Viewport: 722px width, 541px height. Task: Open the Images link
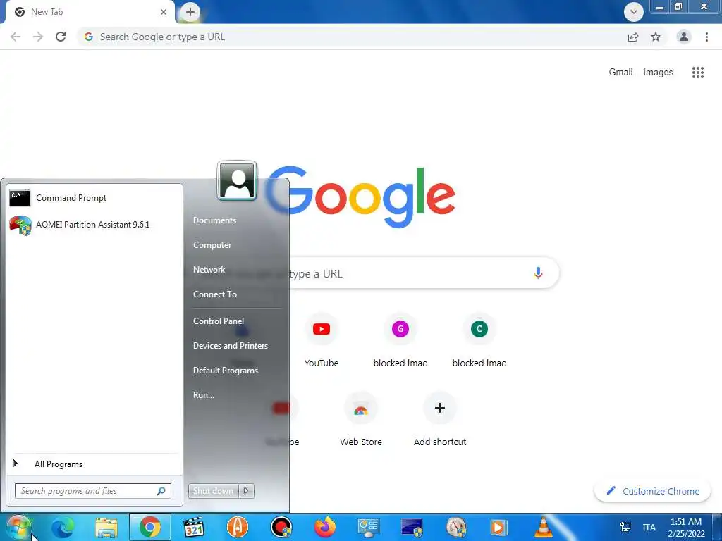(x=658, y=73)
